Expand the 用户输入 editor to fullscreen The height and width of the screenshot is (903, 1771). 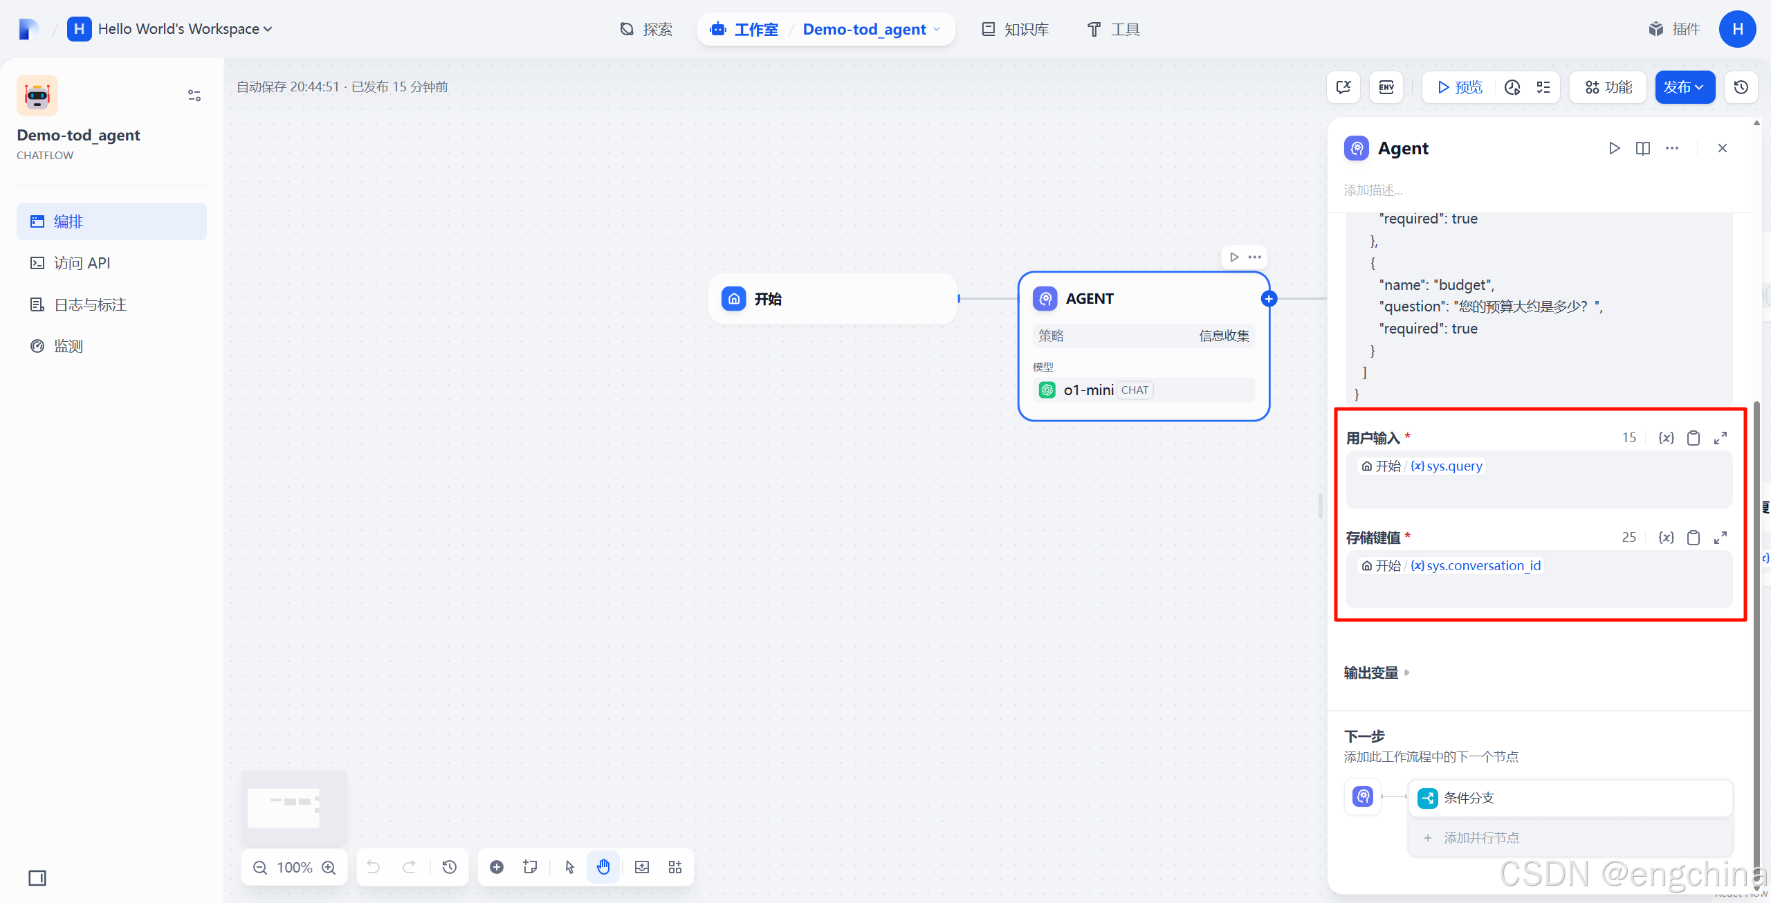click(1720, 438)
